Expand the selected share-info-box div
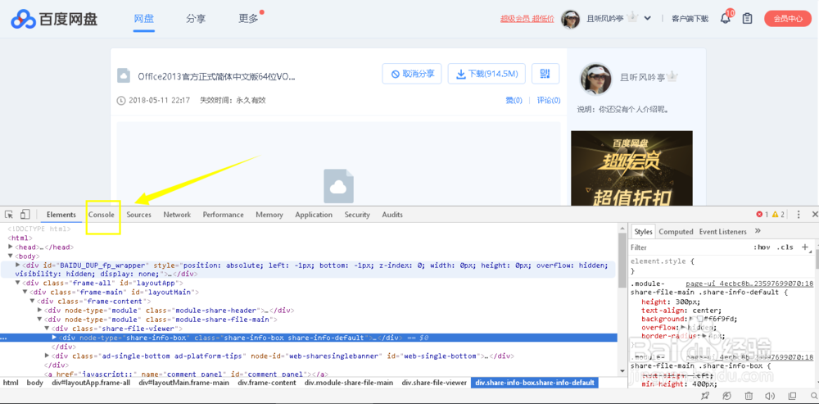The height and width of the screenshot is (404, 819). [54, 338]
